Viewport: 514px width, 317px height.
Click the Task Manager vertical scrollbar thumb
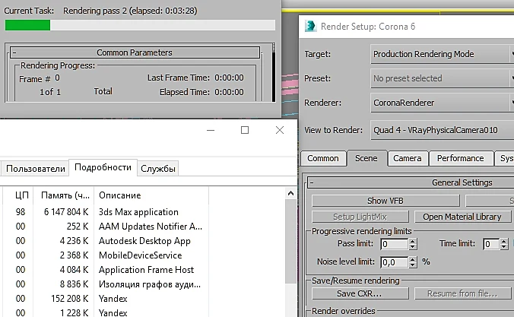pyautogui.click(x=290, y=242)
